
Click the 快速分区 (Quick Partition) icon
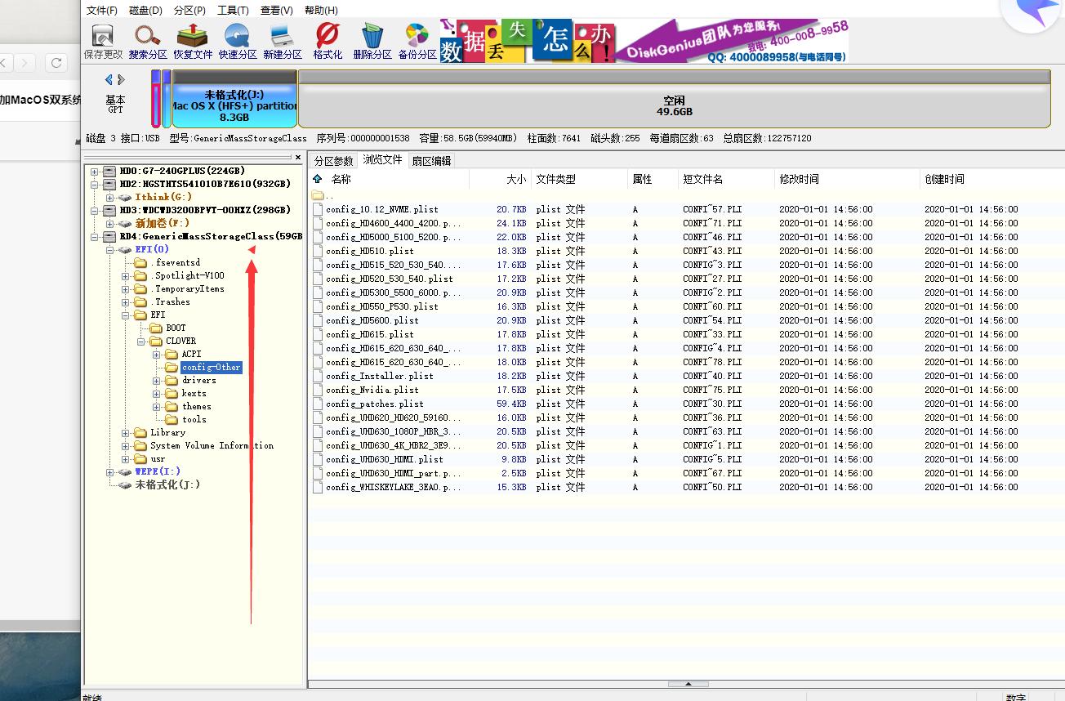(x=238, y=41)
